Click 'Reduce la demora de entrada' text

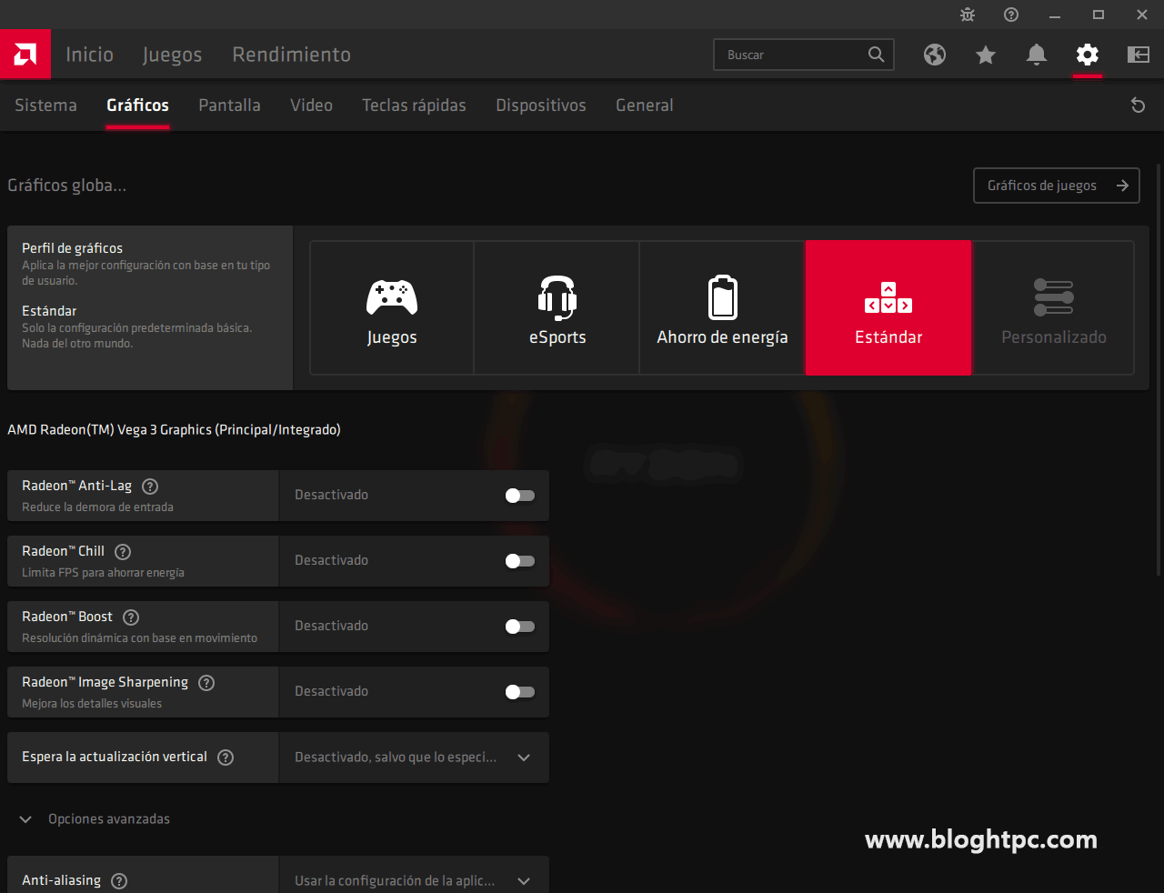tap(97, 507)
